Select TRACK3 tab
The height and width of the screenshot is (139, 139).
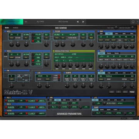pyautogui.click(x=116, y=53)
